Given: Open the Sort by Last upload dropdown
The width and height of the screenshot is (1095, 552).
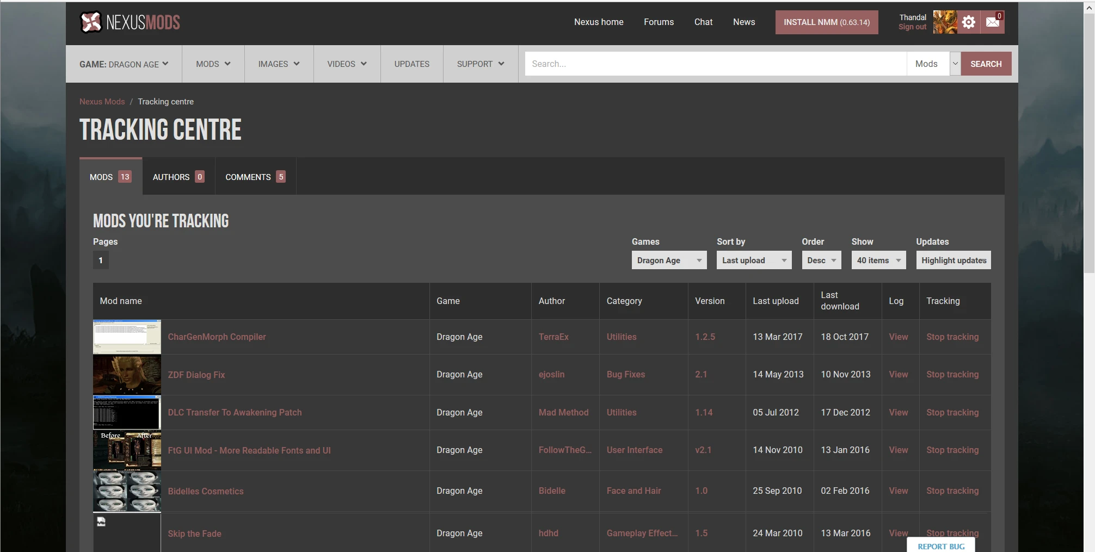Looking at the screenshot, I should (x=754, y=261).
